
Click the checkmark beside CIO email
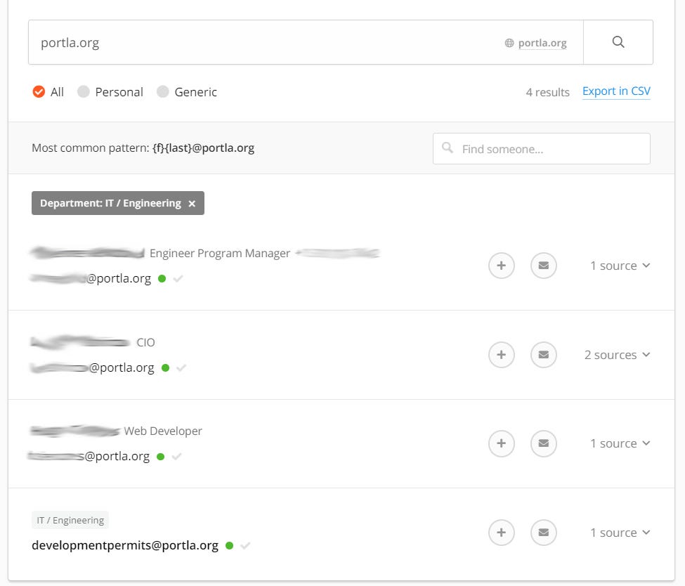[181, 367]
